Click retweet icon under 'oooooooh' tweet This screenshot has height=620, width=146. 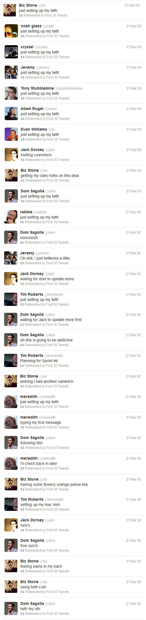coord(22,242)
